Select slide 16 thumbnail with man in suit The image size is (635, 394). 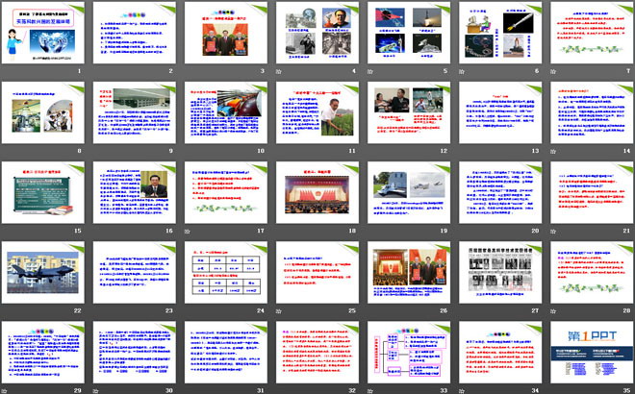tap(135, 192)
